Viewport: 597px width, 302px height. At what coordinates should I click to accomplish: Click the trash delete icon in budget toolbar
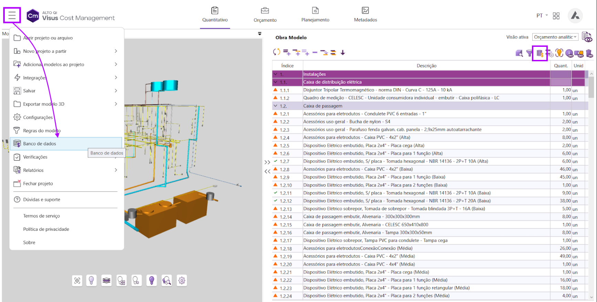tap(589, 53)
